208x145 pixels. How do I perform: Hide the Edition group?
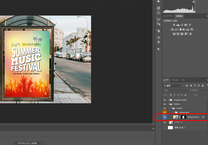point(165,104)
